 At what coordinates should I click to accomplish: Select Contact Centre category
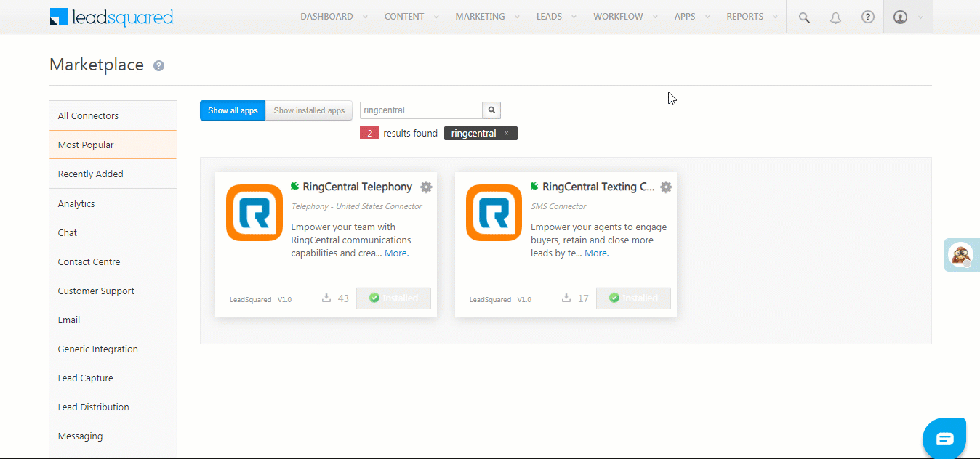[x=113, y=261]
